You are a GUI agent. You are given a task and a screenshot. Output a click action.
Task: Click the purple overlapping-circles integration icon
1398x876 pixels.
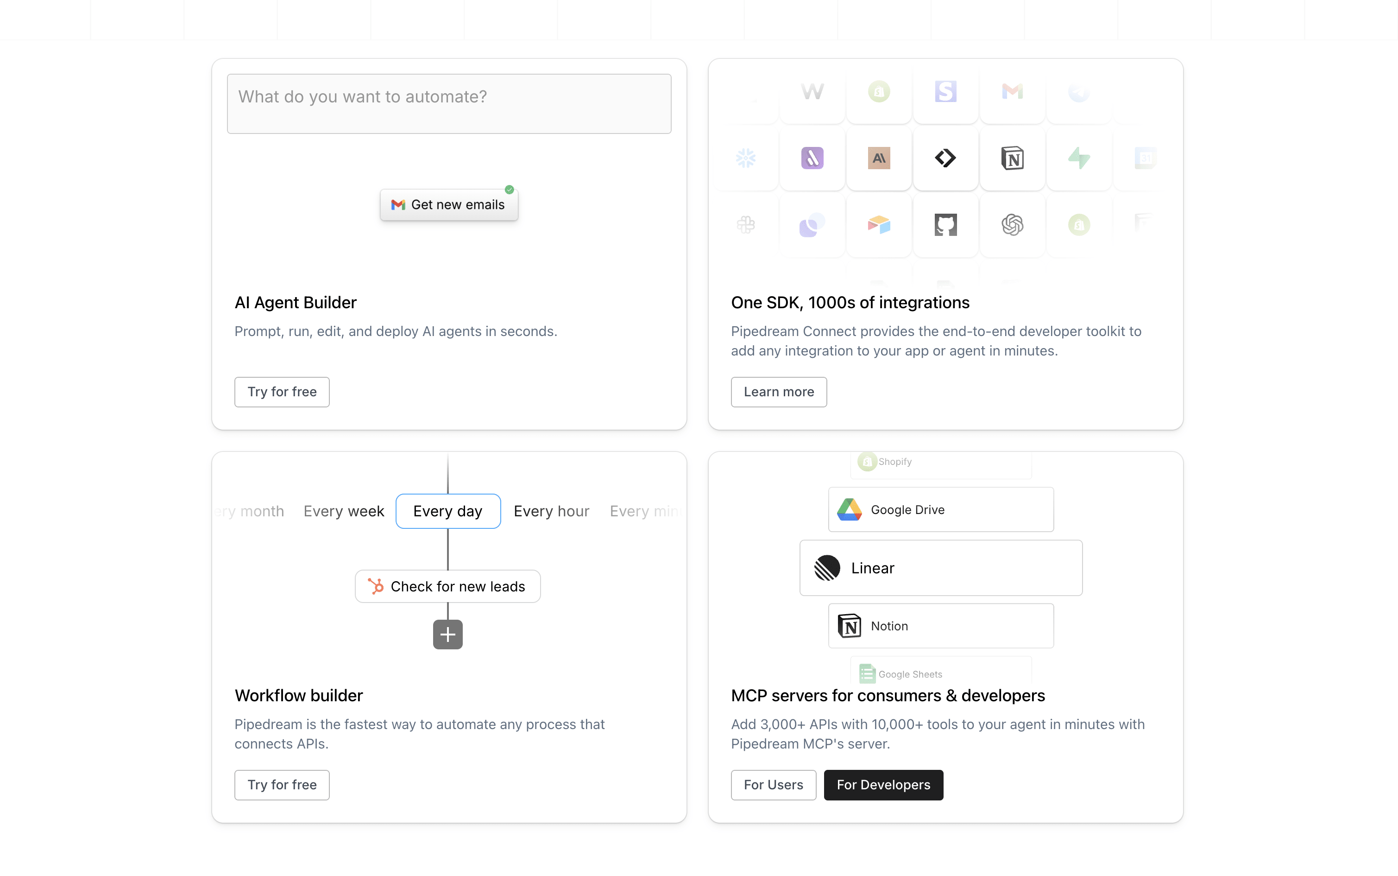click(812, 225)
